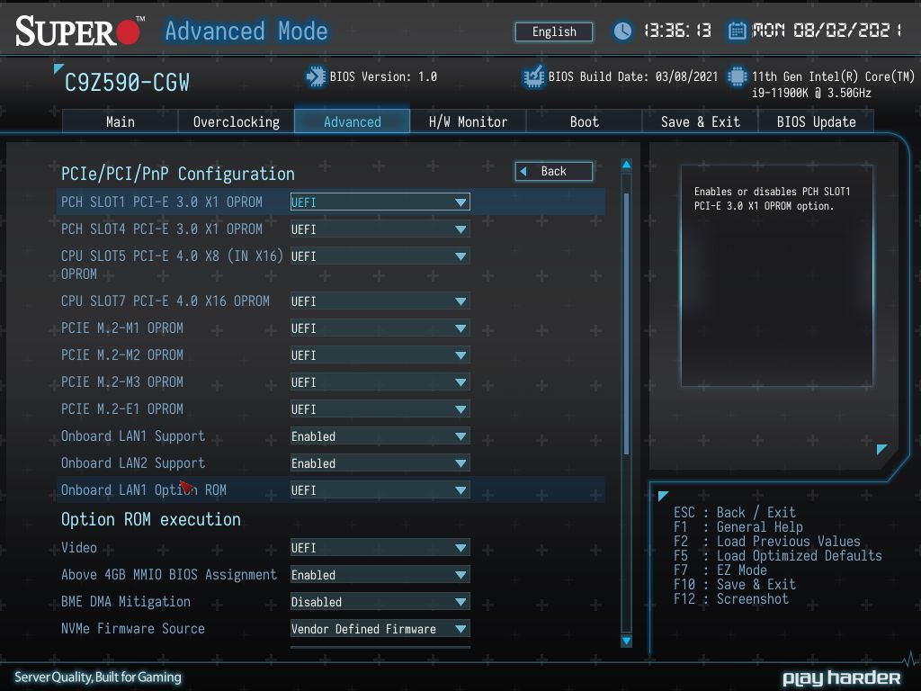The height and width of the screenshot is (691, 921).
Task: Click the PCIe/PCI/PnP Configuration heading
Action: [178, 174]
